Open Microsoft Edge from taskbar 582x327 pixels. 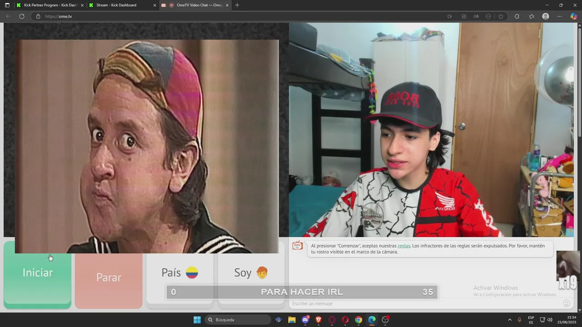(x=372, y=320)
